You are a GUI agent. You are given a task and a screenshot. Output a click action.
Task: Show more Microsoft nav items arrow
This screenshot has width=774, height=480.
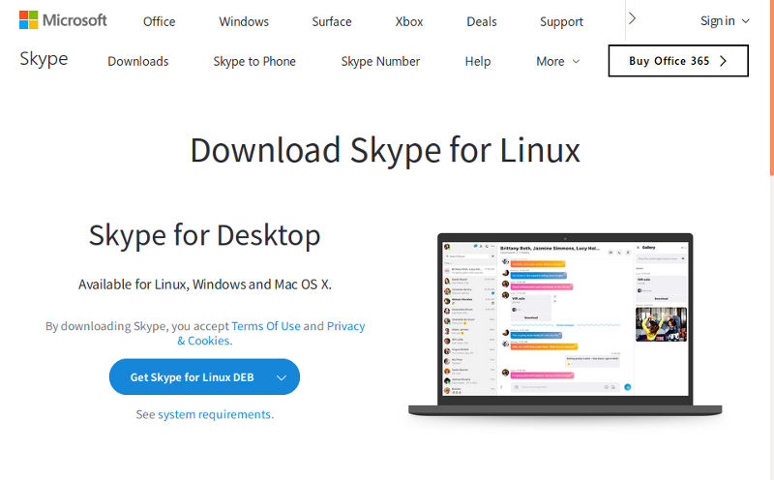pyautogui.click(x=633, y=18)
